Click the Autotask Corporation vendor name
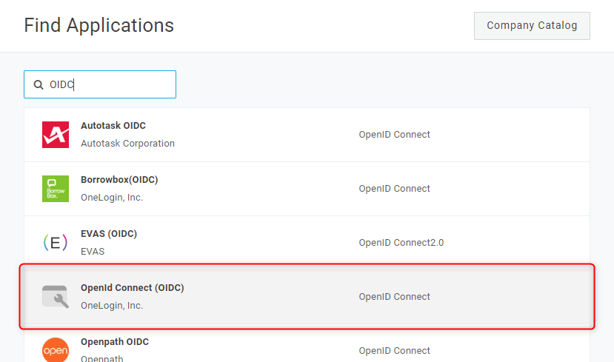This screenshot has width=614, height=362. coord(127,144)
